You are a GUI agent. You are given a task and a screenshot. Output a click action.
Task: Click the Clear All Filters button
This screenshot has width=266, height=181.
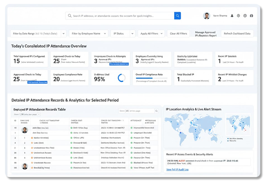tap(178, 34)
